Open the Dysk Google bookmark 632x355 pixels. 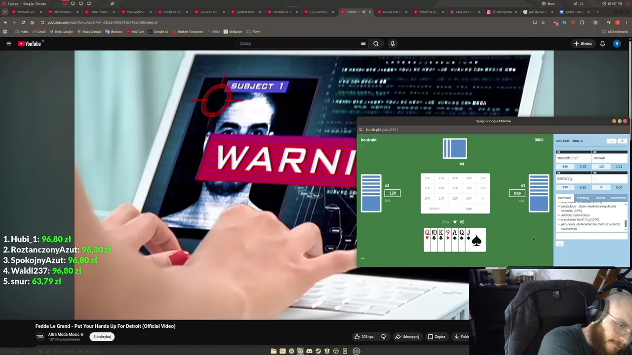61,32
